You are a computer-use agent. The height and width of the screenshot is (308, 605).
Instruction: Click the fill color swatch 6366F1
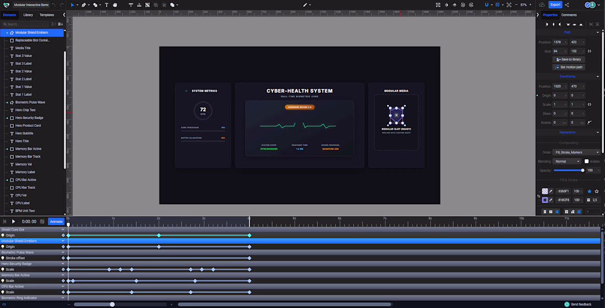pyautogui.click(x=545, y=192)
